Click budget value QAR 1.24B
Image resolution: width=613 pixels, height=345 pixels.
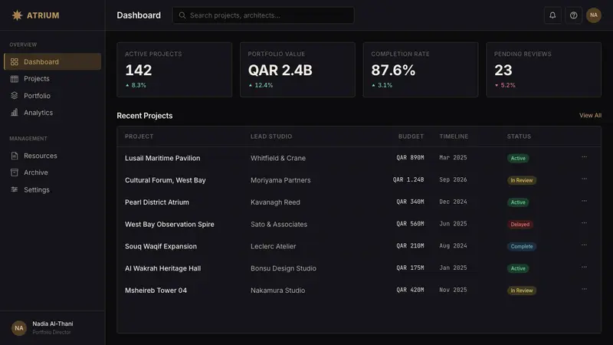(x=408, y=179)
